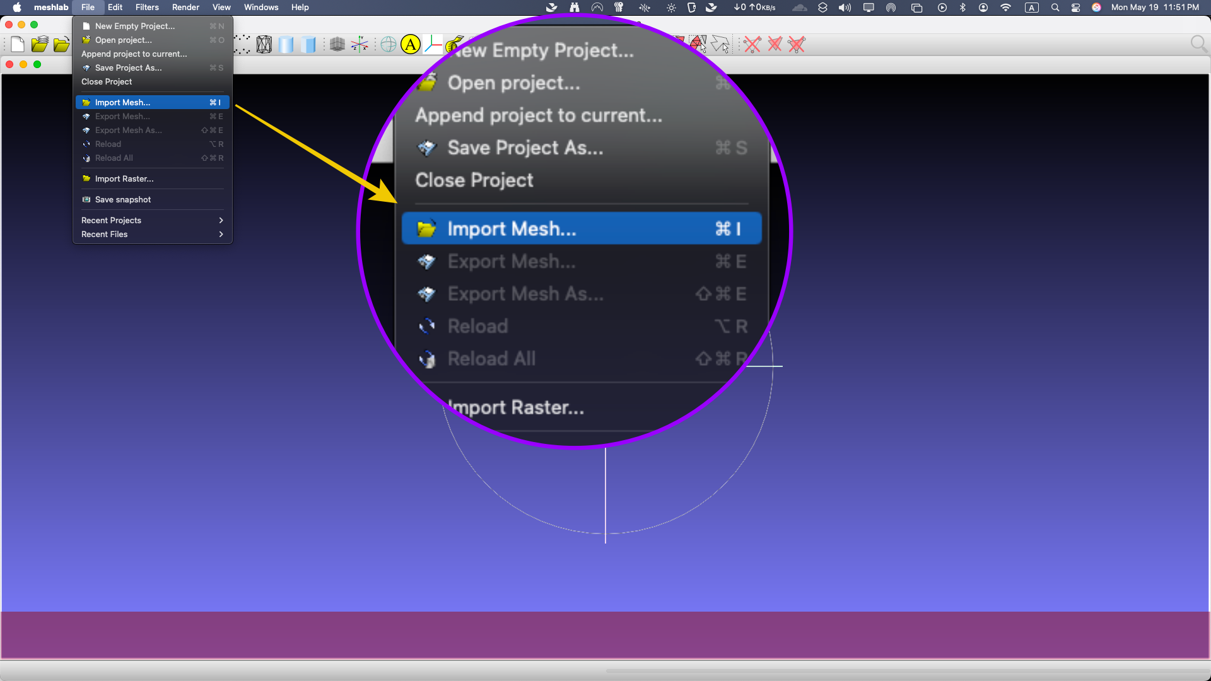Expand the Recent Projects submenu
Image resolution: width=1211 pixels, height=681 pixels.
[152, 220]
